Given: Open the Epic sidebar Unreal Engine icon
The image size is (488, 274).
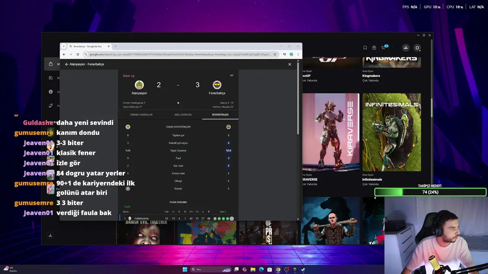Looking at the screenshot, I should 51,92.
